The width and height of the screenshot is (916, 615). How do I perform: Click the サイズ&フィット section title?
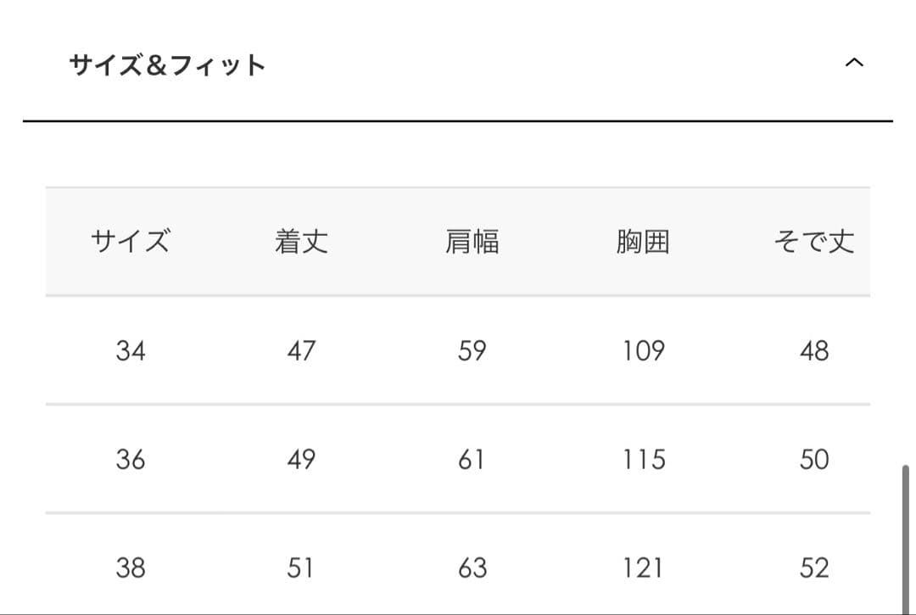[168, 65]
